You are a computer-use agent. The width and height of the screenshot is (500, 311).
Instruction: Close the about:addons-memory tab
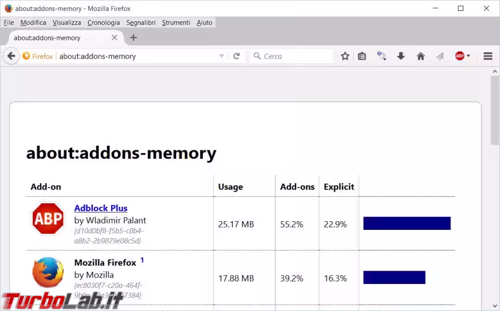[x=115, y=37]
